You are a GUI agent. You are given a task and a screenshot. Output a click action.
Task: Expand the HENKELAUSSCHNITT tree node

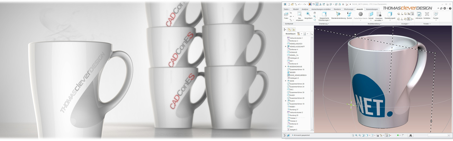tap(285, 46)
